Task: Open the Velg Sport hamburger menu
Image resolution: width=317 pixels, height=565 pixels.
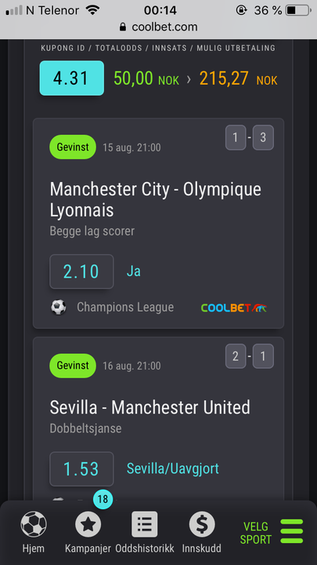Action: click(291, 531)
